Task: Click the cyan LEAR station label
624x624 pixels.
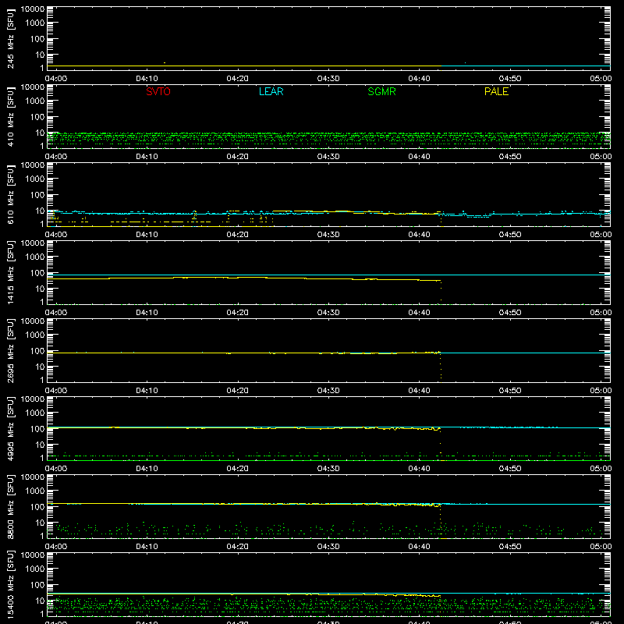Action: click(x=271, y=91)
